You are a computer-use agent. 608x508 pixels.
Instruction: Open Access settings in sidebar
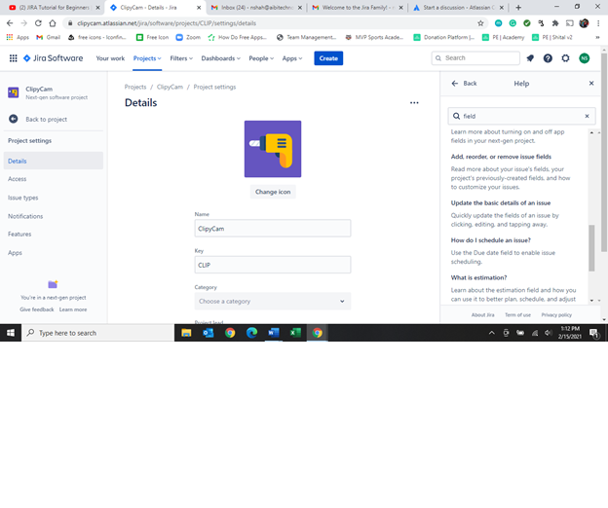pos(18,179)
